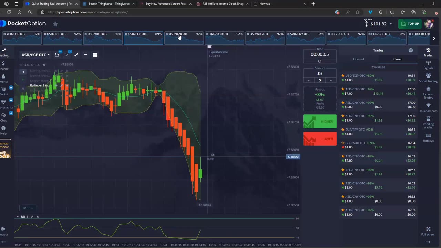The width and height of the screenshot is (441, 248).
Task: Click the trades list view icon
Action: 411,50
